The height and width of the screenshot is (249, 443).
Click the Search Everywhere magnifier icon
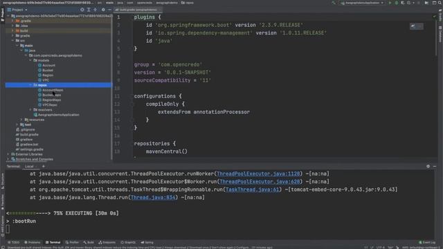(x=440, y=3)
